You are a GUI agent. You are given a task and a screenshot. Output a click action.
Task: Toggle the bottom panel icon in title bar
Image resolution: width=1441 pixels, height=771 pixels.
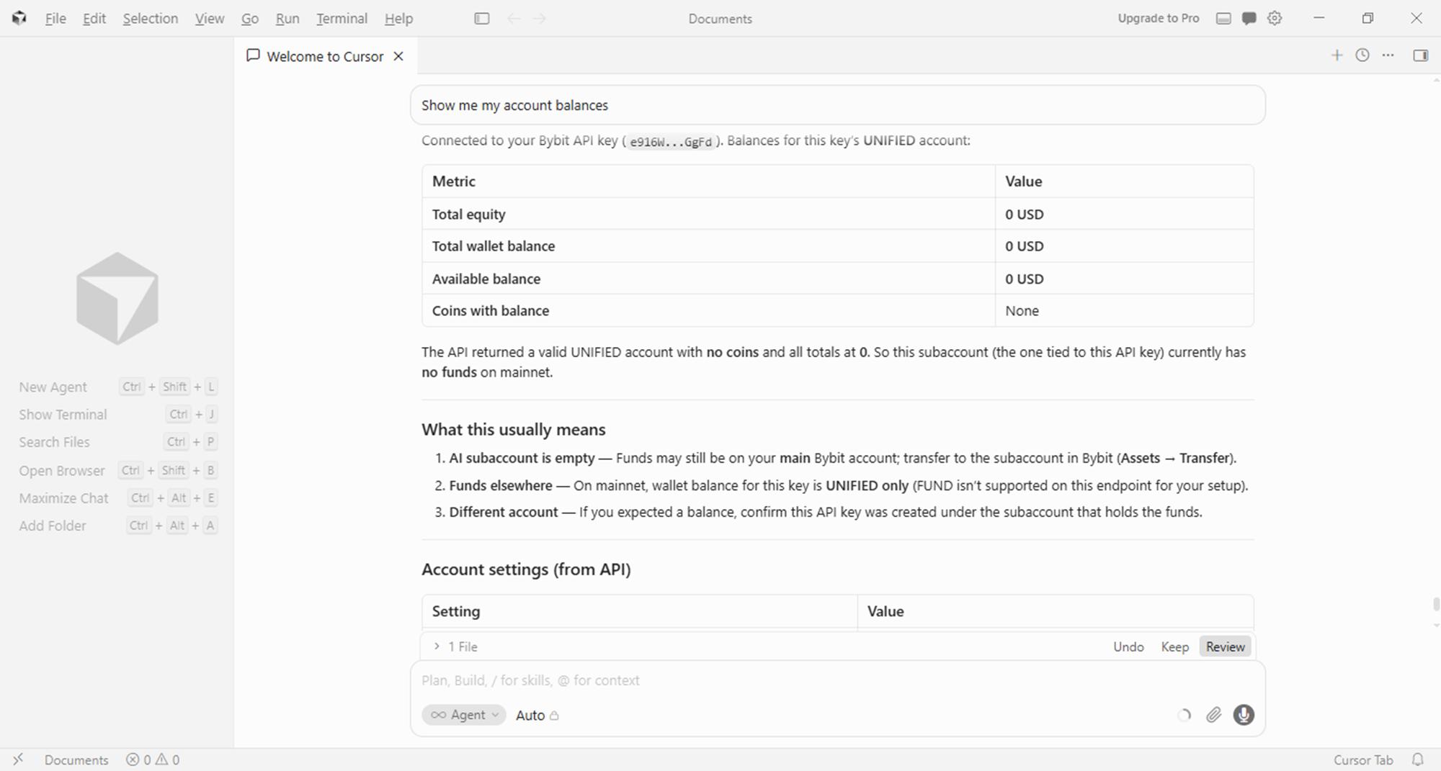pyautogui.click(x=1223, y=19)
